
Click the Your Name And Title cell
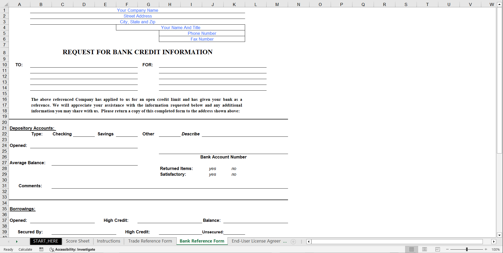click(180, 27)
